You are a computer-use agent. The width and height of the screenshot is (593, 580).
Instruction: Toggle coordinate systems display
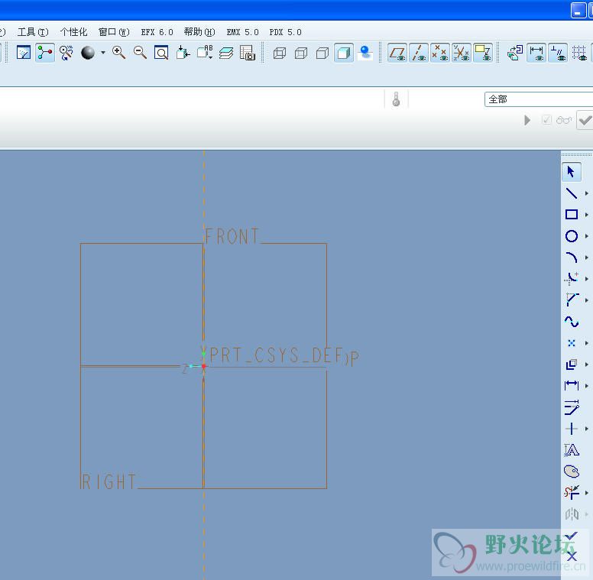click(x=462, y=53)
